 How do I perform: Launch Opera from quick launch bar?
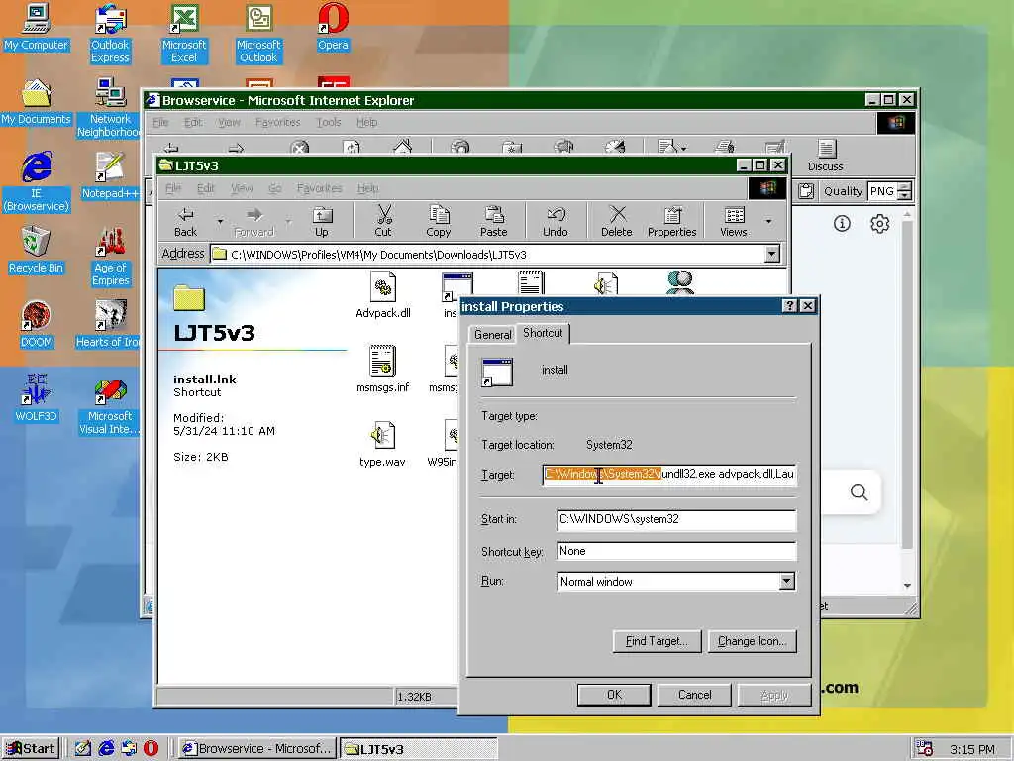(x=151, y=749)
